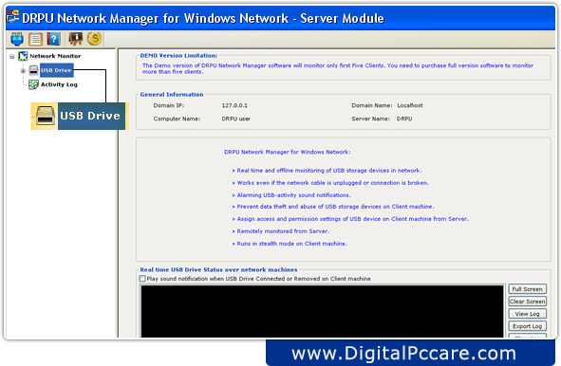Open the notepad log toolbar icon
The height and width of the screenshot is (366, 561).
click(35, 39)
